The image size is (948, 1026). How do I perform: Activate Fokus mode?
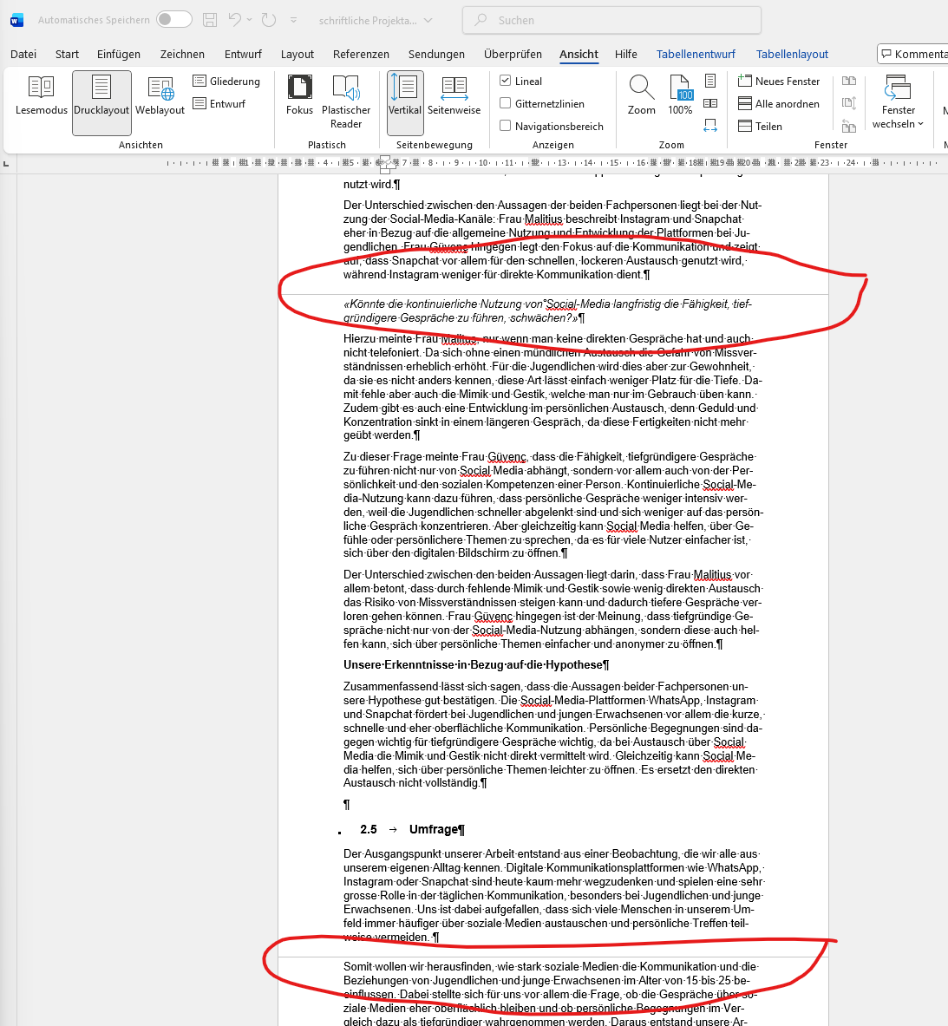[299, 95]
